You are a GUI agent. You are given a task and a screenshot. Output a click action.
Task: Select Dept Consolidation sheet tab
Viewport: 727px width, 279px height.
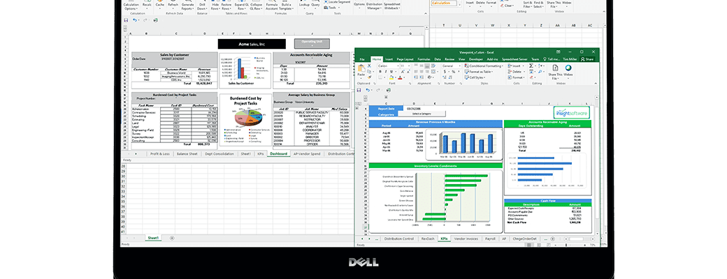point(219,153)
